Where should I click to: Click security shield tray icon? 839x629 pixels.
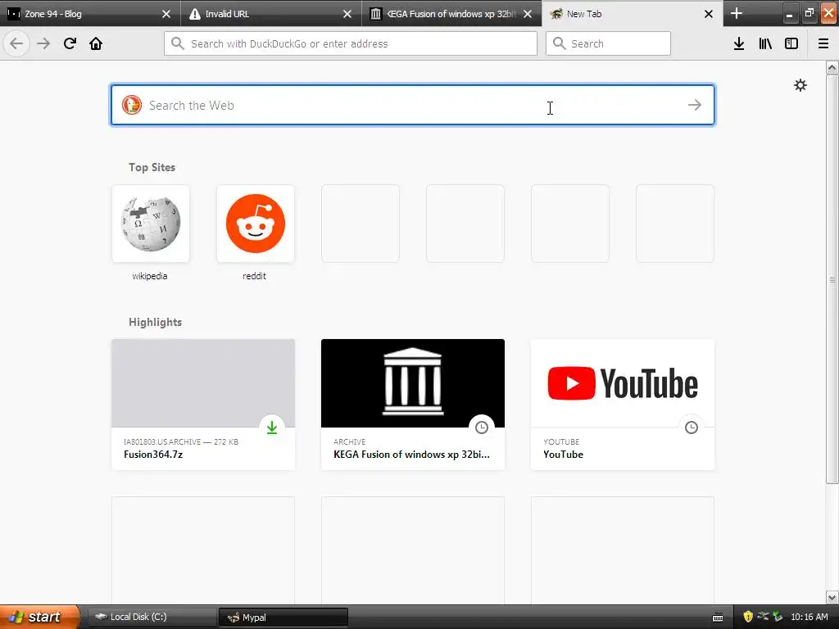pyautogui.click(x=748, y=617)
